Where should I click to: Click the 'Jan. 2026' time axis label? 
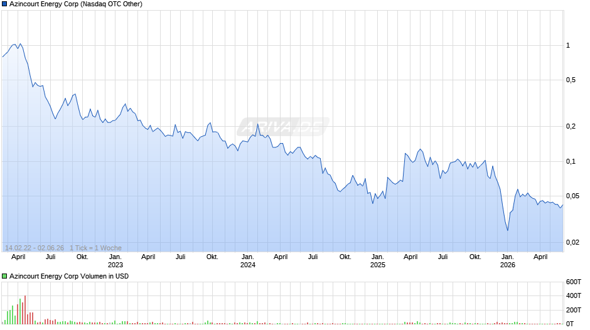click(x=508, y=261)
